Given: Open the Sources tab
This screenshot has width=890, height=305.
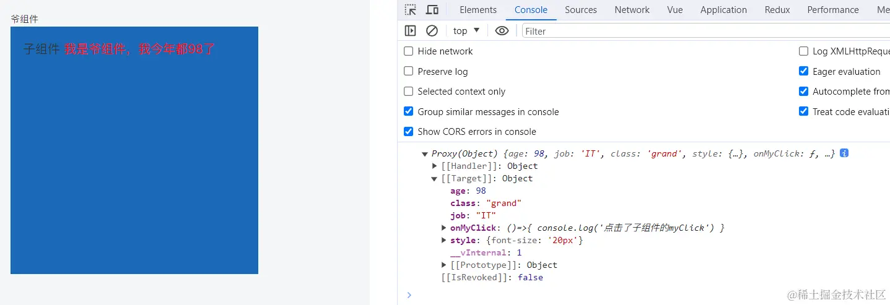Looking at the screenshot, I should click(x=581, y=10).
